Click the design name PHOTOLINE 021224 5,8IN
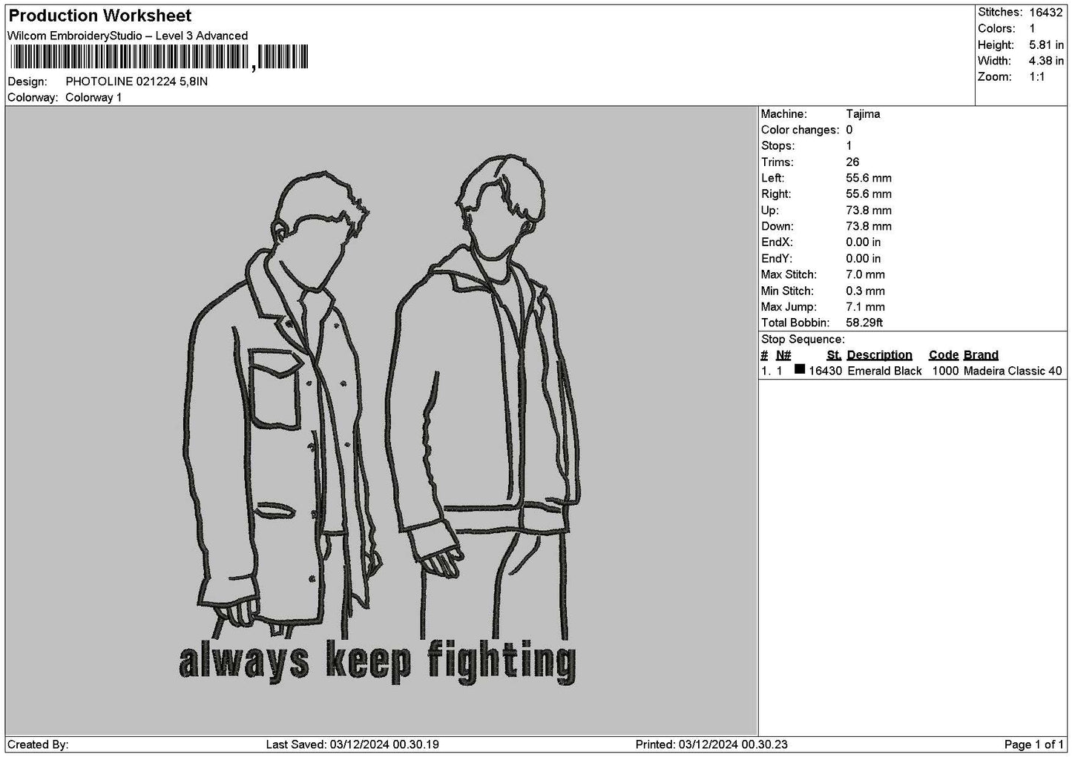Image resolution: width=1072 pixels, height=757 pixels. [x=137, y=82]
